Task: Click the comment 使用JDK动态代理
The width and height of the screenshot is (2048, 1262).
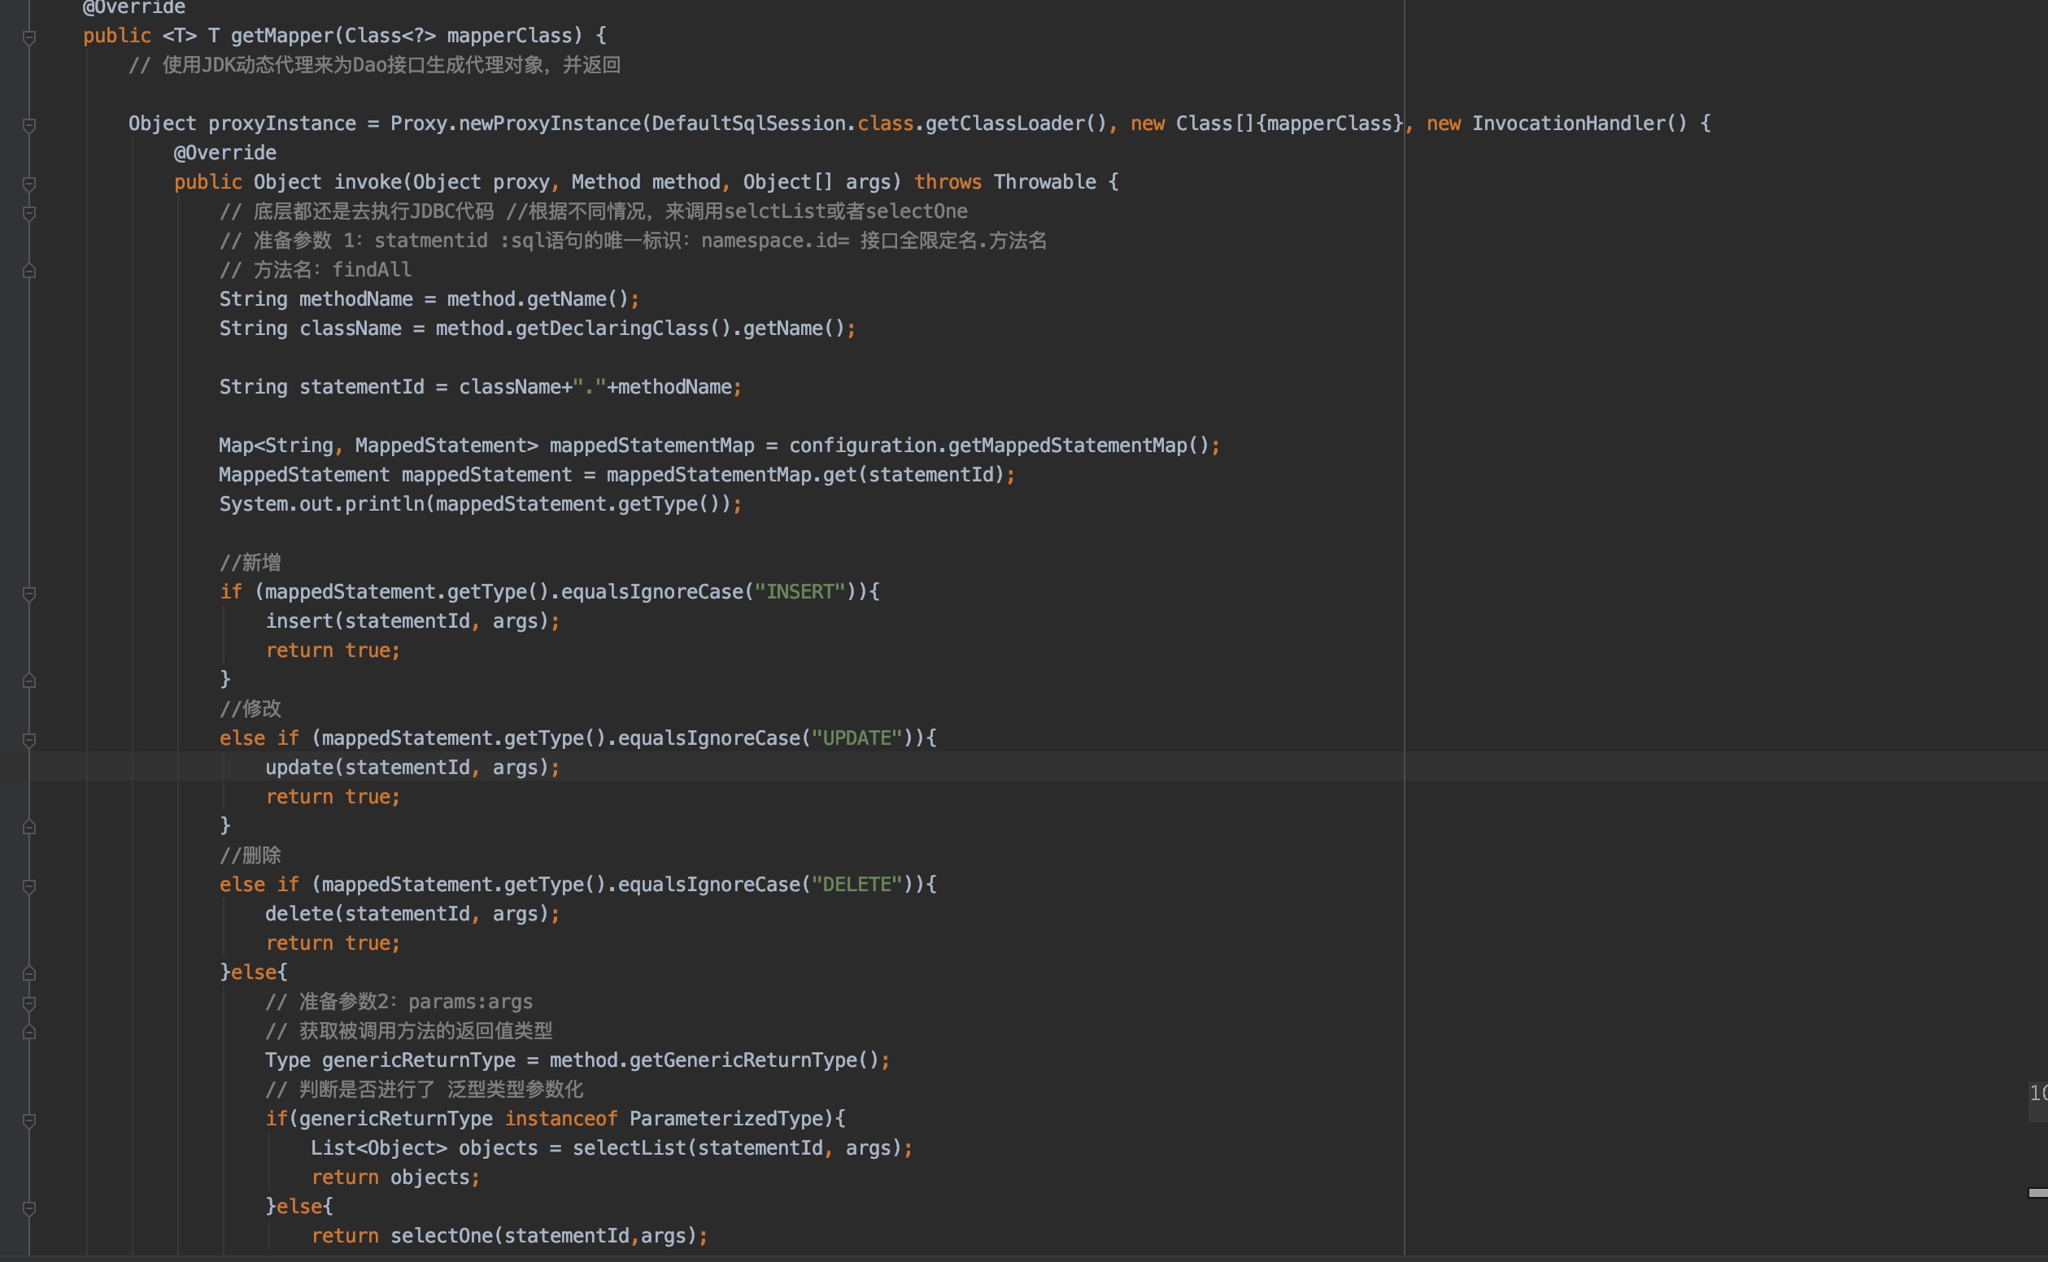Action: [x=374, y=65]
